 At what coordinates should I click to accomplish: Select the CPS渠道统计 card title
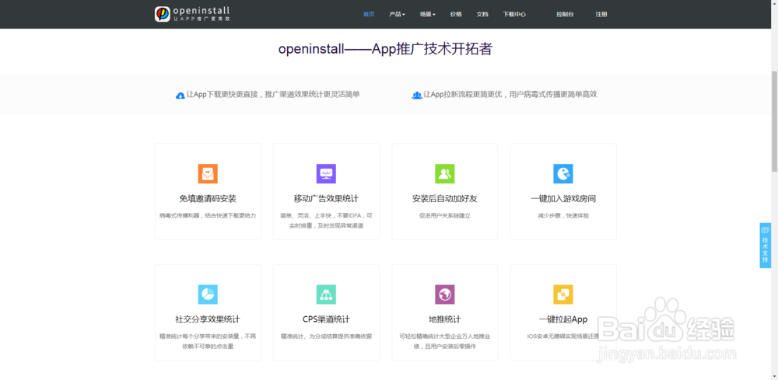(x=326, y=319)
